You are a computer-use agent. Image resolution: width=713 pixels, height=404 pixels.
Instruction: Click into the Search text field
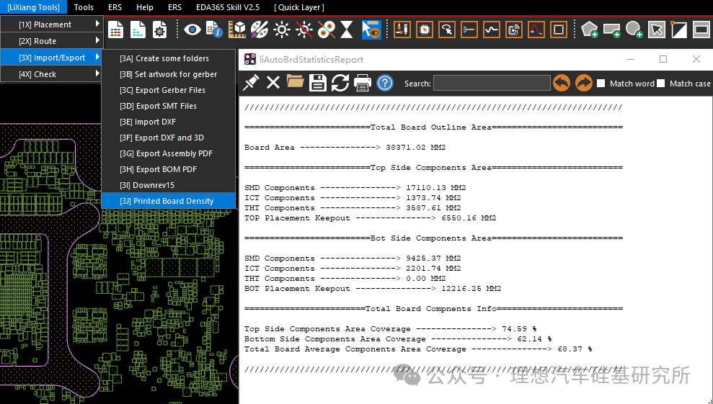pos(492,83)
